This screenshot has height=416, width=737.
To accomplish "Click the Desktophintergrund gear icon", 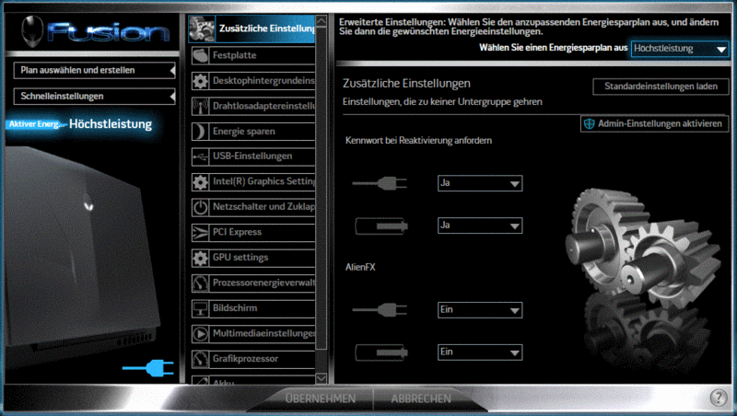I will pyautogui.click(x=200, y=81).
